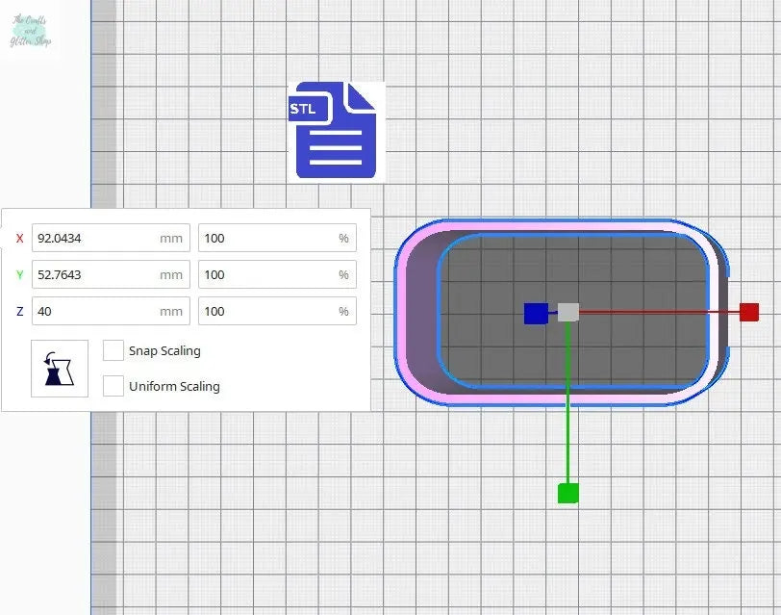Select the red X-axis scale handle

tap(749, 312)
